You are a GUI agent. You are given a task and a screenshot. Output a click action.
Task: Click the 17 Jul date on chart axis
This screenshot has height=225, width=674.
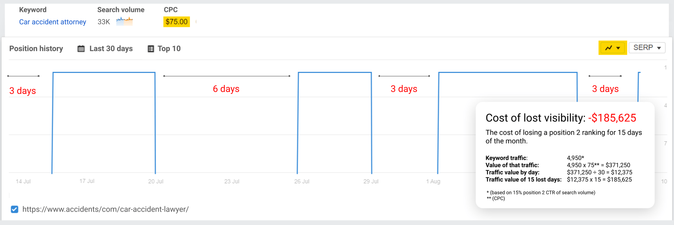tap(87, 181)
